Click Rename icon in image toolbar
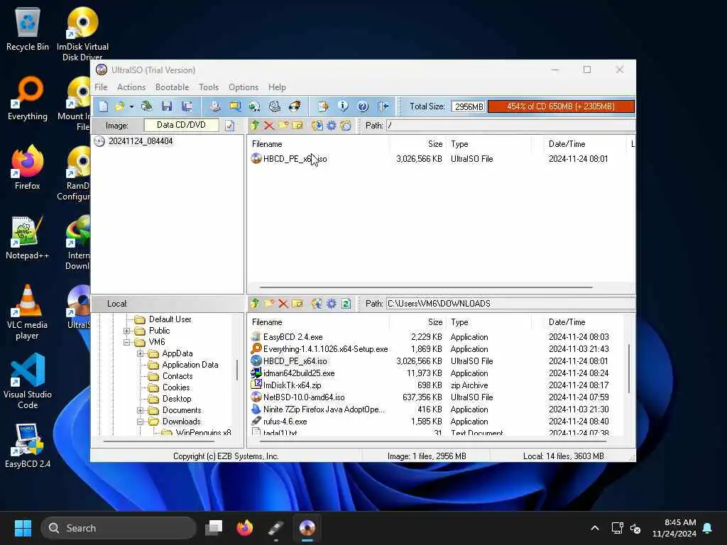 (297, 126)
